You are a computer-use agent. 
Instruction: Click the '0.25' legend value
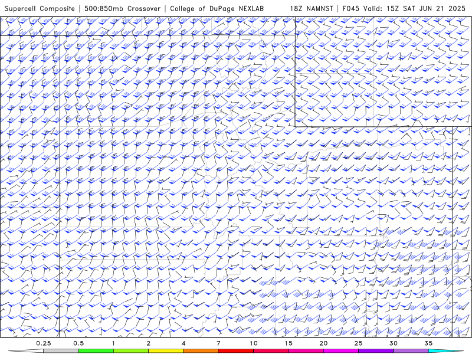coord(44,343)
